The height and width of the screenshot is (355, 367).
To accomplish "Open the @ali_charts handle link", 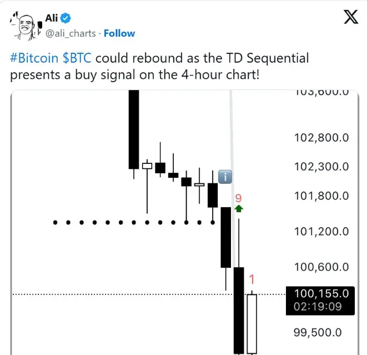I will point(69,33).
